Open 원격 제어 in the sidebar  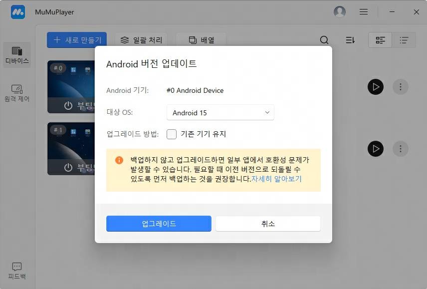[17, 93]
